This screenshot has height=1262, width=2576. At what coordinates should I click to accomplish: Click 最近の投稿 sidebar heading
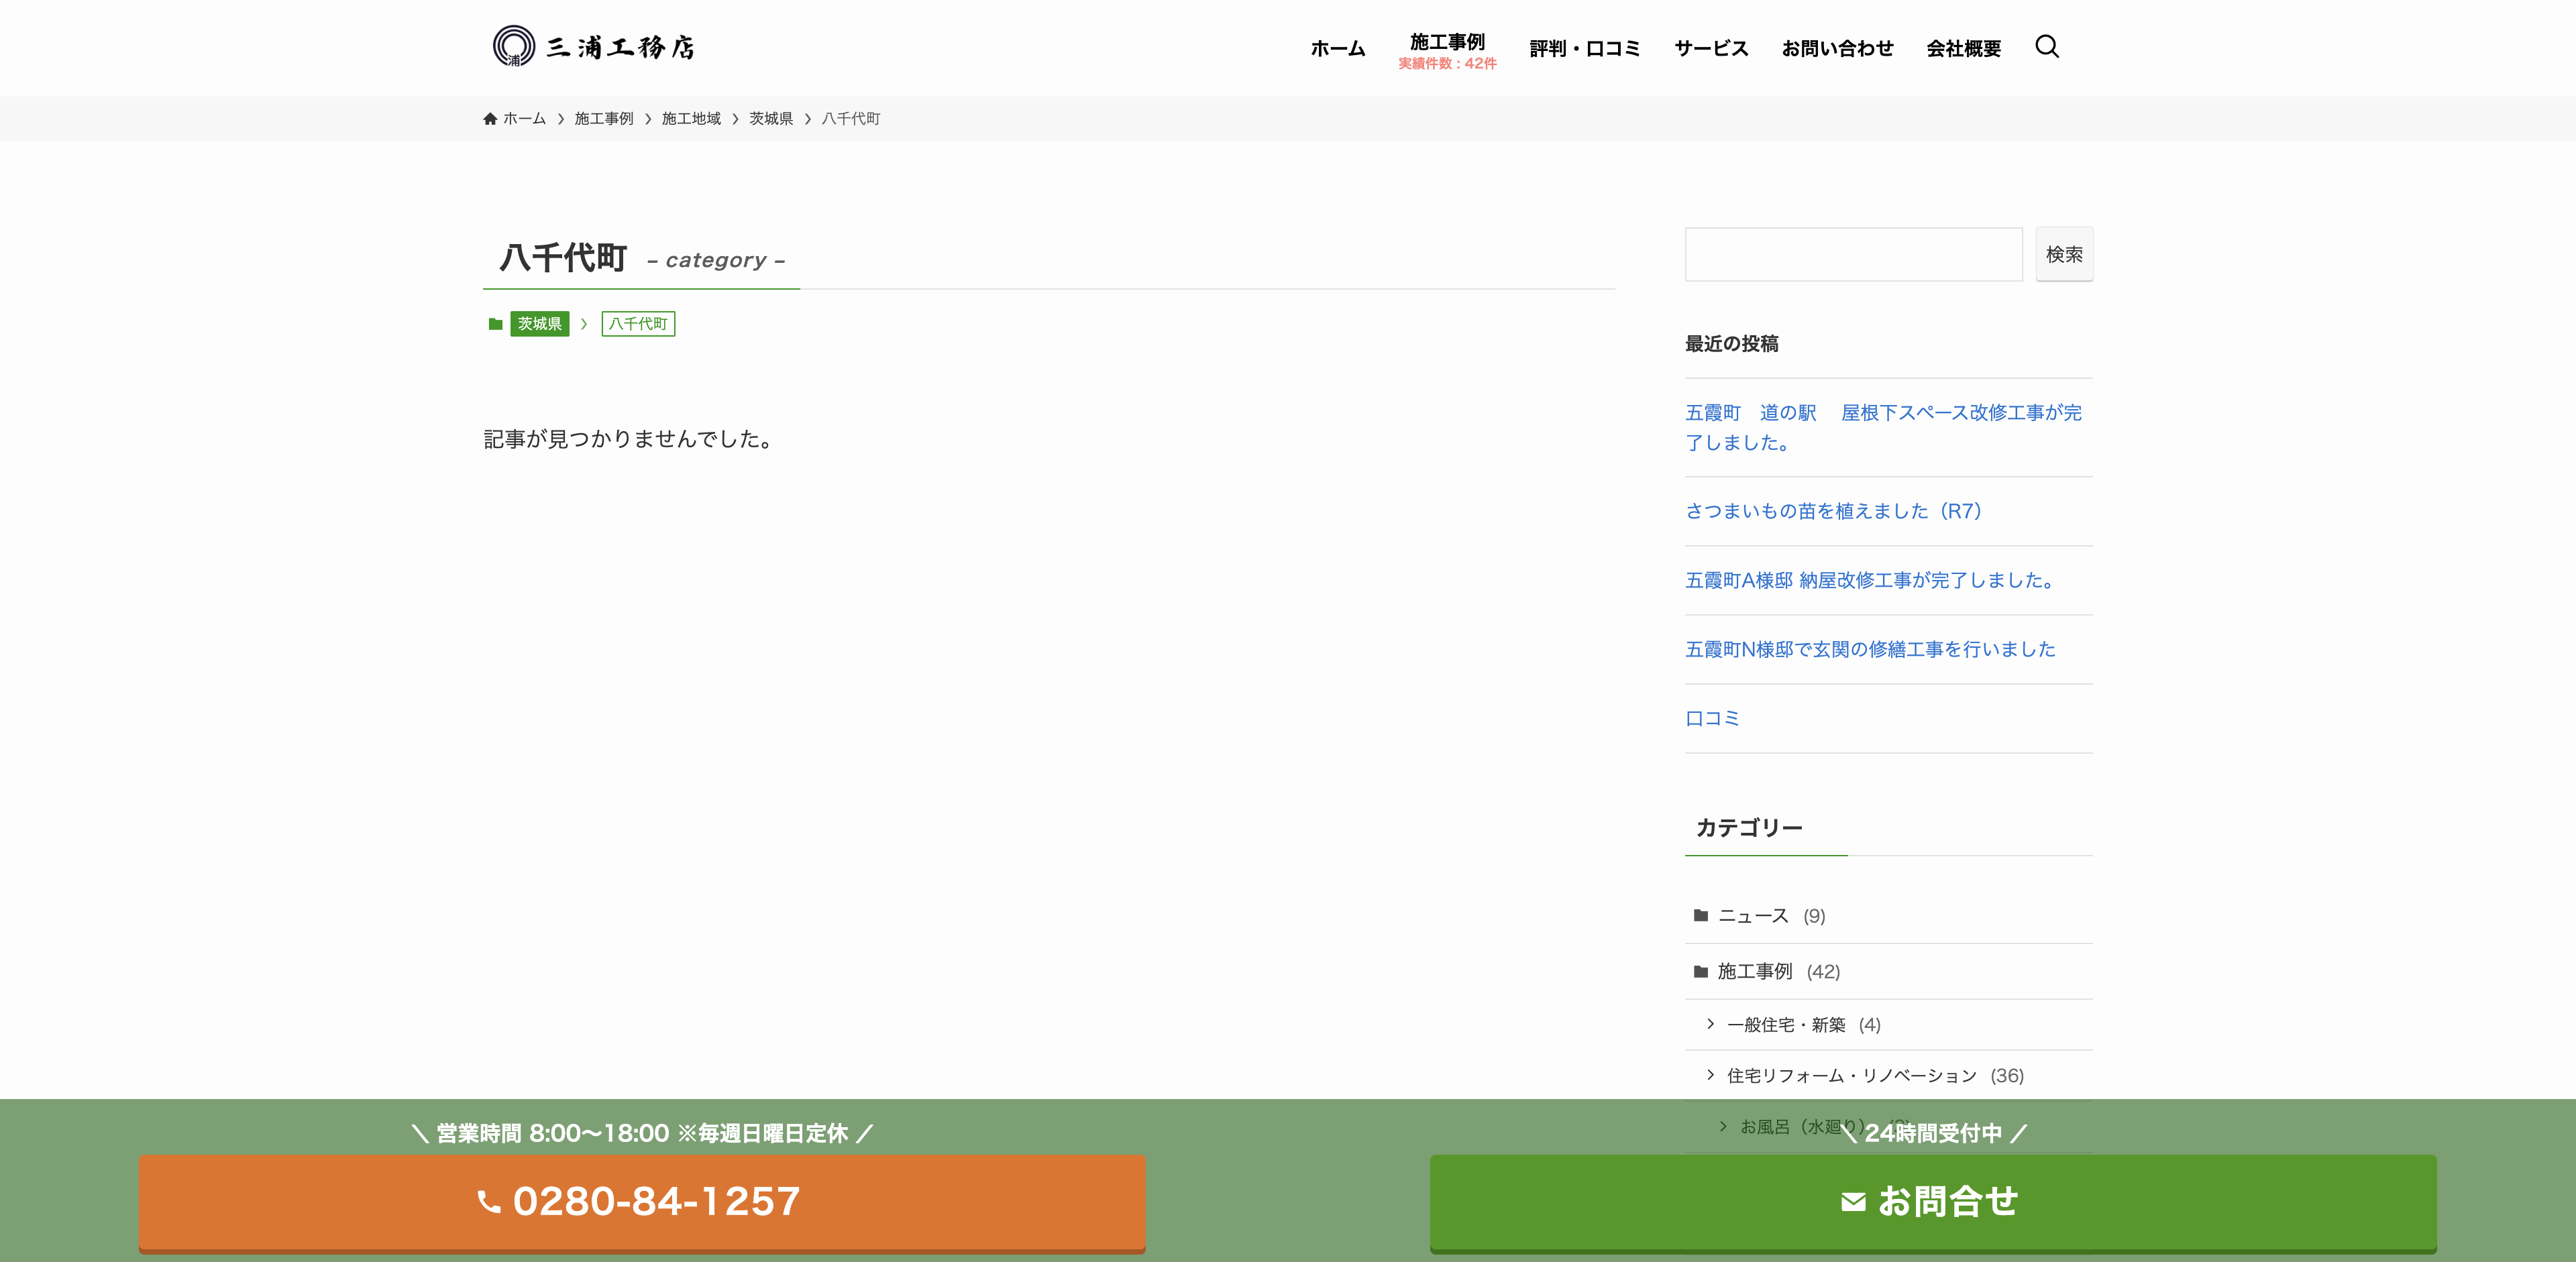point(1731,344)
